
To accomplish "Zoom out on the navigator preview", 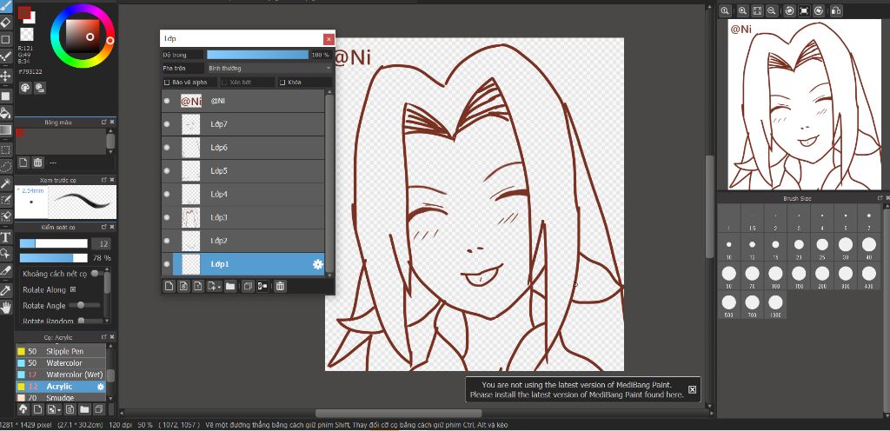I will (772, 10).
